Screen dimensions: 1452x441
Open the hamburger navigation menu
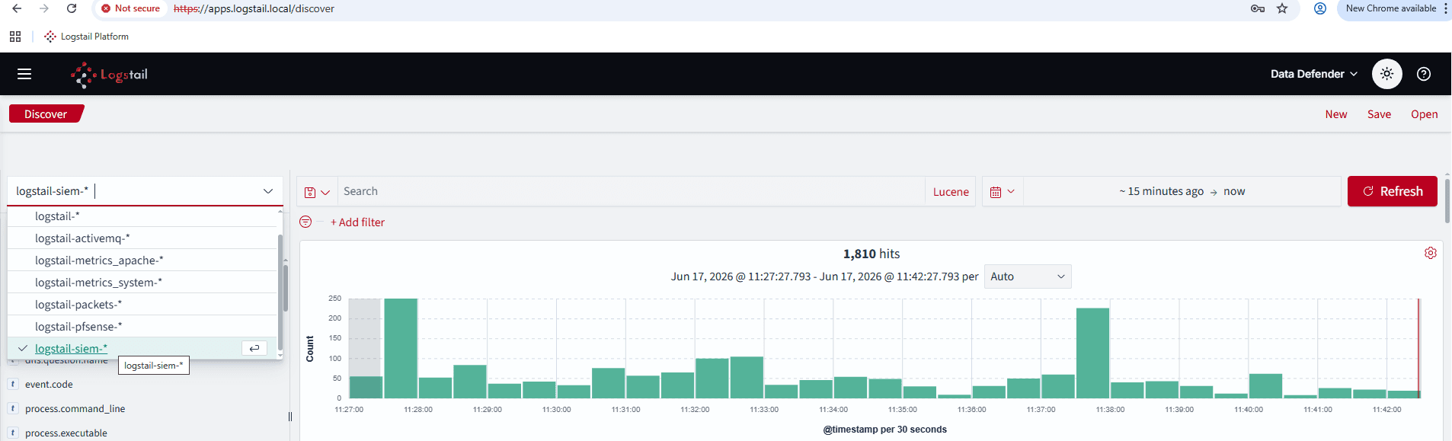pyautogui.click(x=24, y=74)
